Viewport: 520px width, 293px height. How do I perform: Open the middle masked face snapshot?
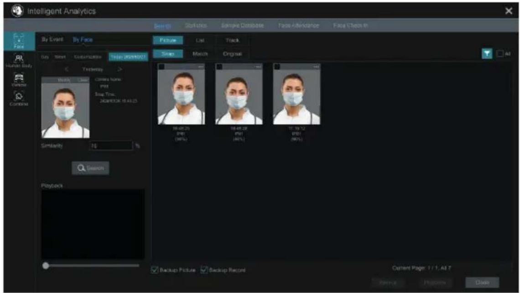(x=239, y=94)
